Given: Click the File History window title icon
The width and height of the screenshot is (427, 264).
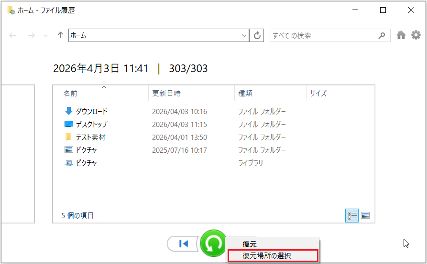Looking at the screenshot, I should (x=11, y=10).
